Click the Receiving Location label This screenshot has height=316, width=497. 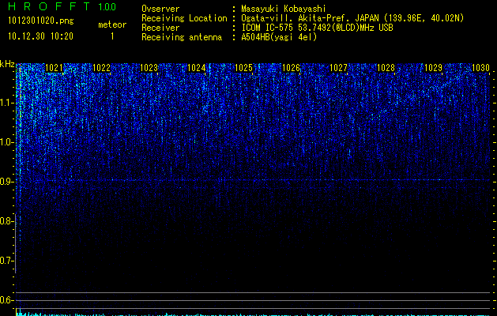pyautogui.click(x=184, y=18)
